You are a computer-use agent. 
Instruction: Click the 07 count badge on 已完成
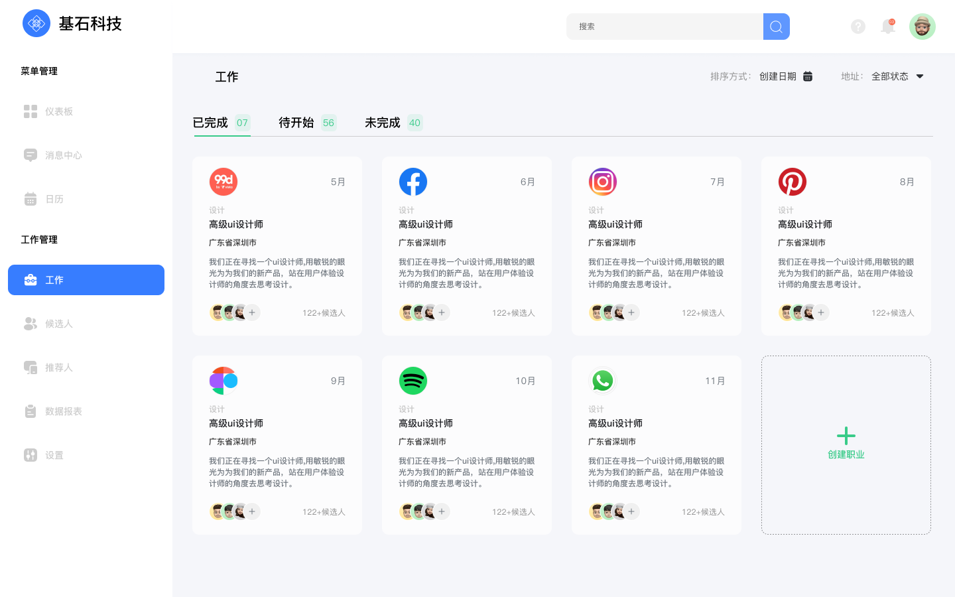(x=242, y=123)
